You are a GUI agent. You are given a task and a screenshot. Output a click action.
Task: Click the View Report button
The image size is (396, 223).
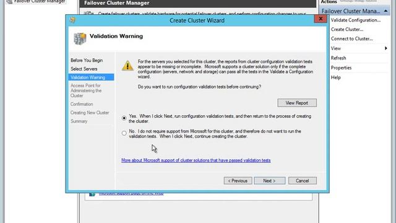[297, 103]
